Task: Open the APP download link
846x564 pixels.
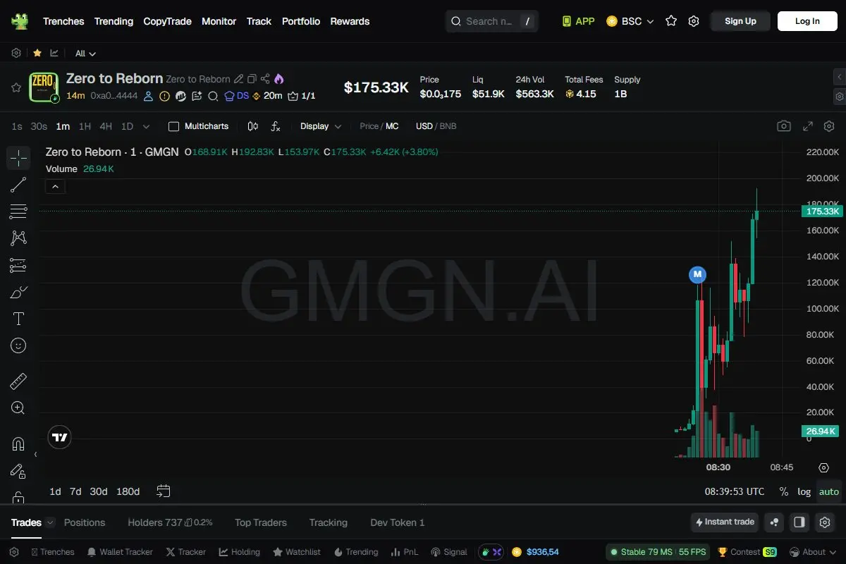Action: [578, 21]
